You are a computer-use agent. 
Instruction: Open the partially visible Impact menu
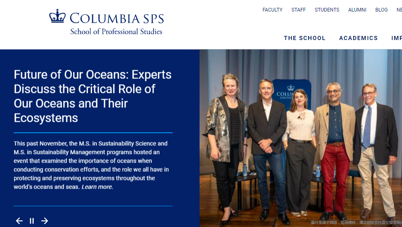click(x=397, y=38)
